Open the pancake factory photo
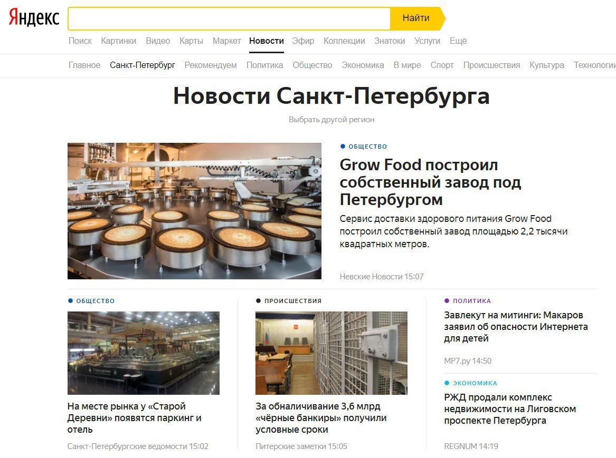Image resolution: width=616 pixels, height=458 pixels. click(194, 211)
